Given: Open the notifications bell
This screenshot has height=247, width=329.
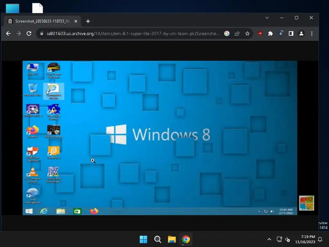Looking at the screenshot, I should coord(320,239).
